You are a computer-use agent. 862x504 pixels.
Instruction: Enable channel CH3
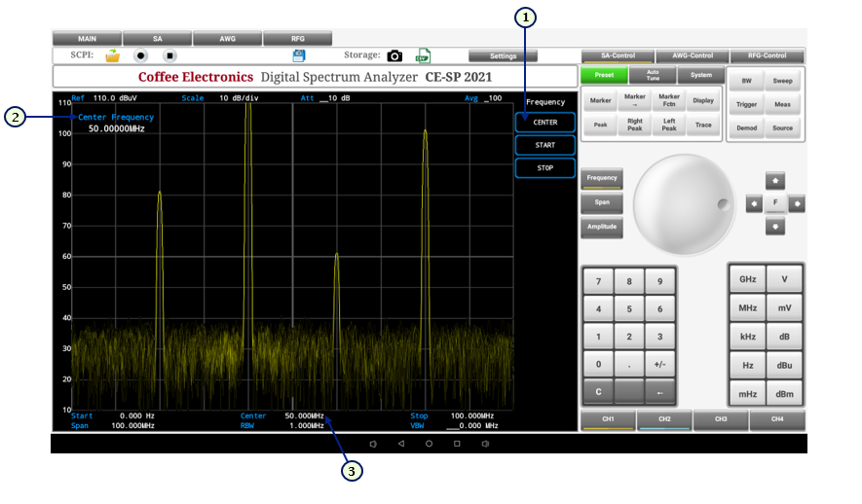(721, 419)
